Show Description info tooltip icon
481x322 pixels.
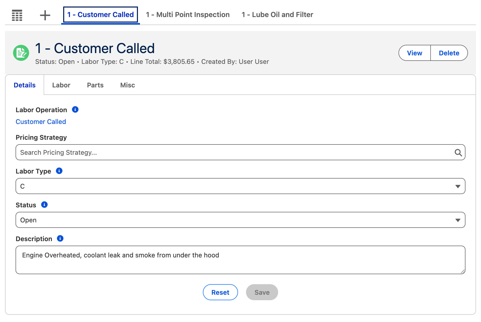60,238
